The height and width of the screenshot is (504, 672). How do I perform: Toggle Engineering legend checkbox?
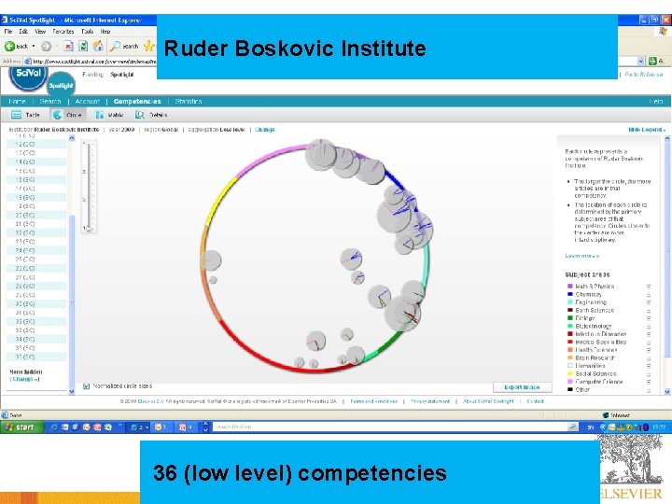point(649,302)
